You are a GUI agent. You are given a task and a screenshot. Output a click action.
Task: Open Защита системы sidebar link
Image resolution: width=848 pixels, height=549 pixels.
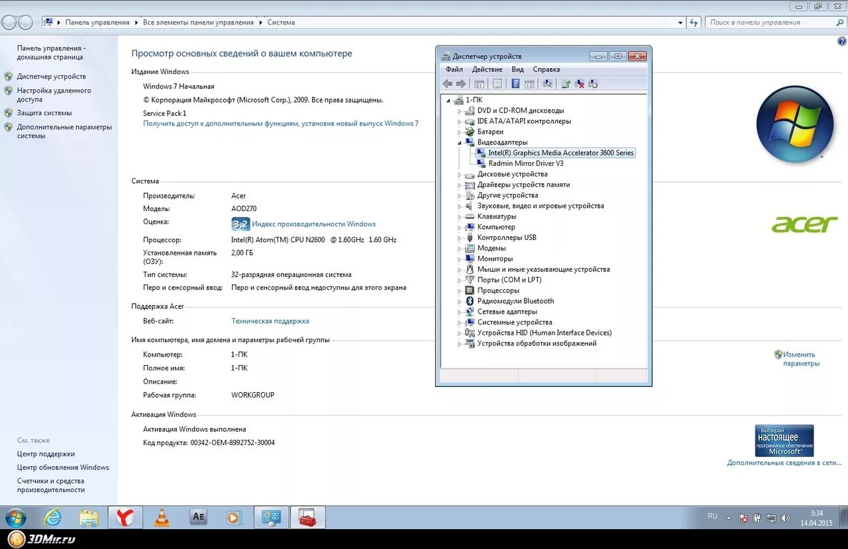coord(44,113)
